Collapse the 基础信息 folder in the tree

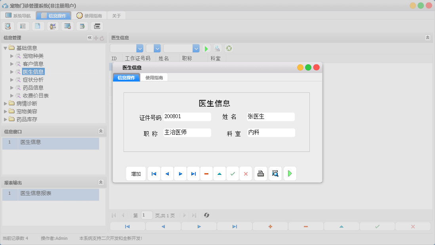click(x=5, y=48)
